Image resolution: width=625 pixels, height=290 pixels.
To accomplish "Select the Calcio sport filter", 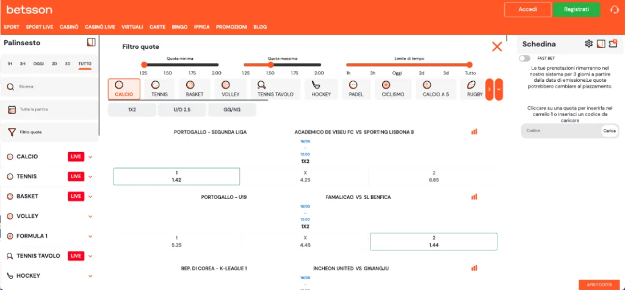I will coord(124,89).
